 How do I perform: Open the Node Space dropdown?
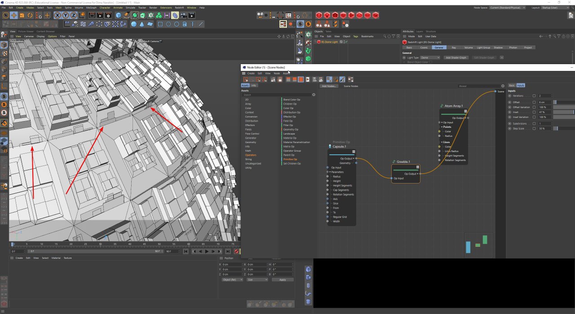(x=507, y=8)
